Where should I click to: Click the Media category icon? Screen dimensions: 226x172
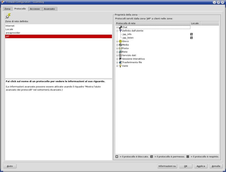pyautogui.click(x=120, y=45)
